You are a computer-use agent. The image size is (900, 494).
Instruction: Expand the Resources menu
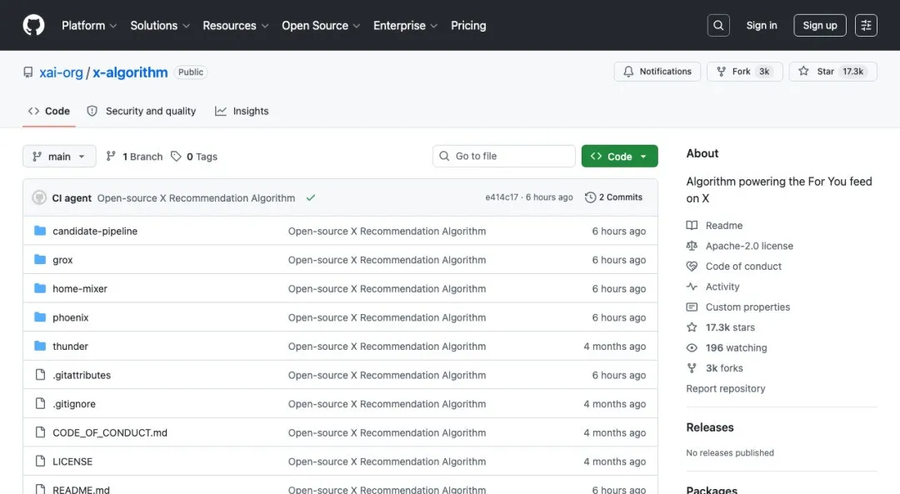click(x=235, y=25)
